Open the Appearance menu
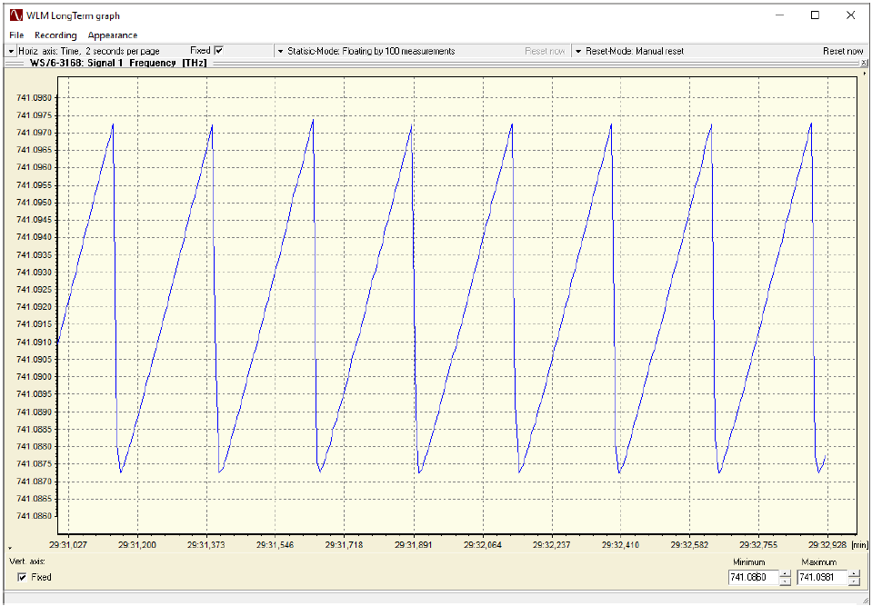The image size is (872, 606). click(113, 35)
